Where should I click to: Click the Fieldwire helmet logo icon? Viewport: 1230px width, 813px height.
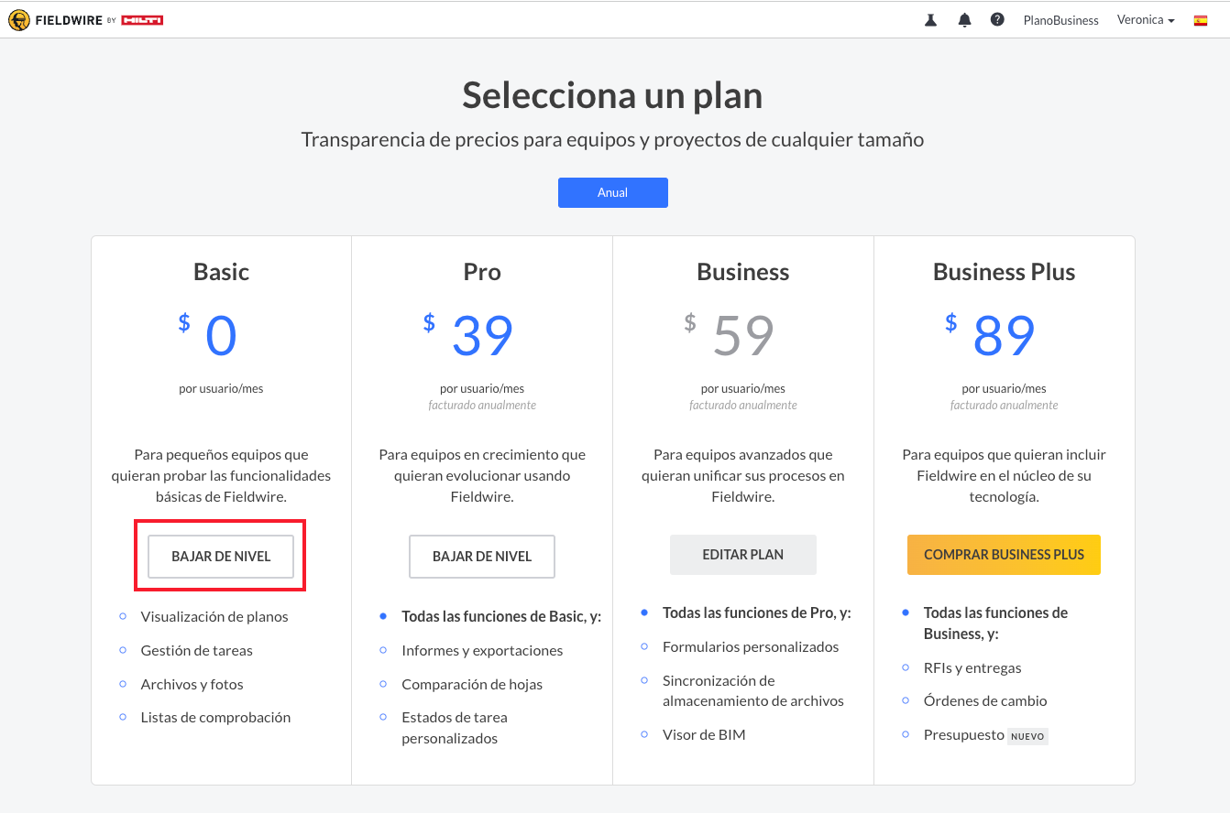coord(18,19)
